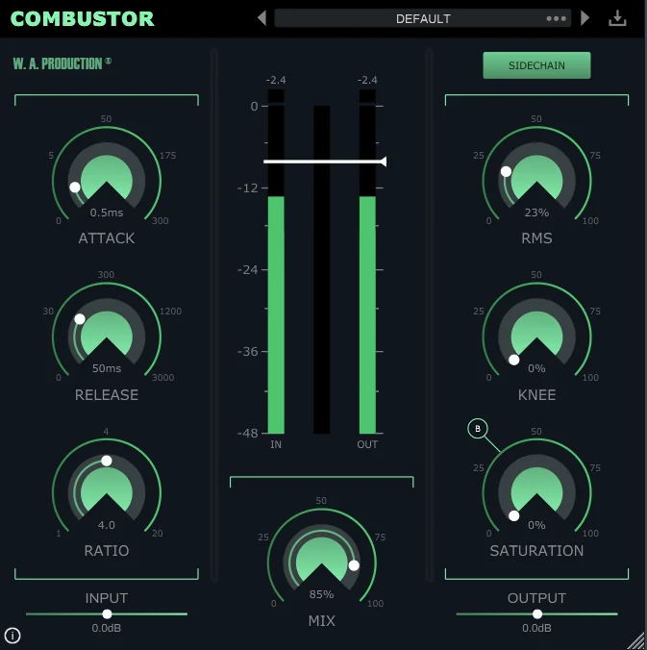Screen dimensions: 647x650
Task: Click the info icon in bottom corner
Action: [12, 635]
